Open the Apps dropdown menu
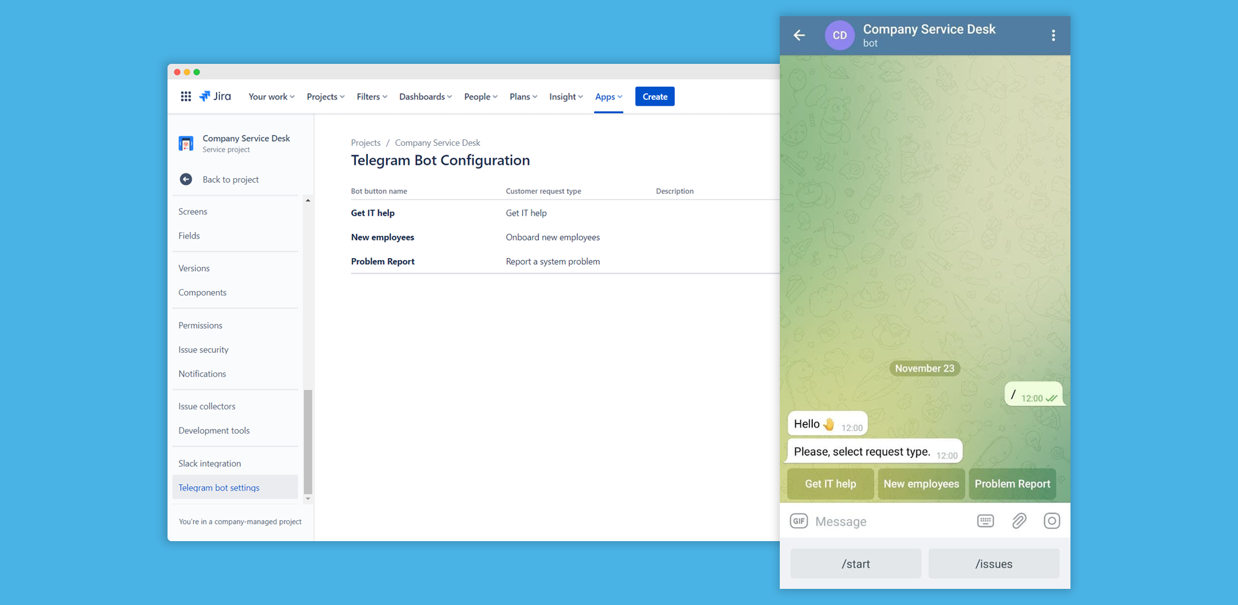This screenshot has height=605, width=1238. (x=608, y=97)
